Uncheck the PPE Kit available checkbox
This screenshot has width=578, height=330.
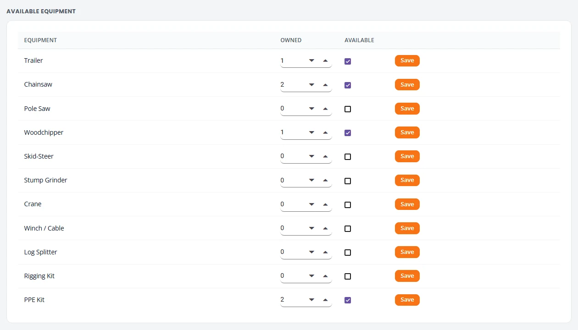(348, 300)
